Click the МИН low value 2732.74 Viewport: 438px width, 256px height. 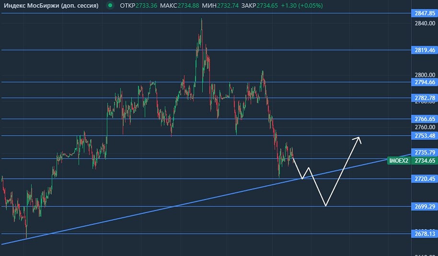click(x=228, y=6)
